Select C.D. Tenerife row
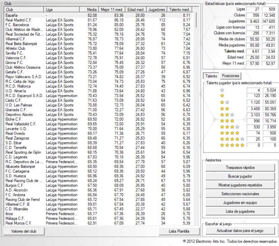The width and height of the screenshot is (279, 246). click(x=99, y=147)
